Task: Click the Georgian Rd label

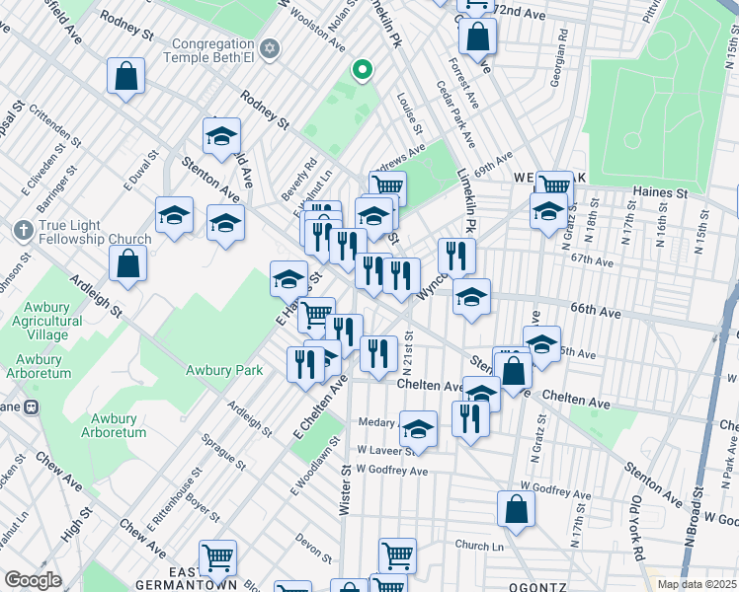Action: pyautogui.click(x=559, y=58)
